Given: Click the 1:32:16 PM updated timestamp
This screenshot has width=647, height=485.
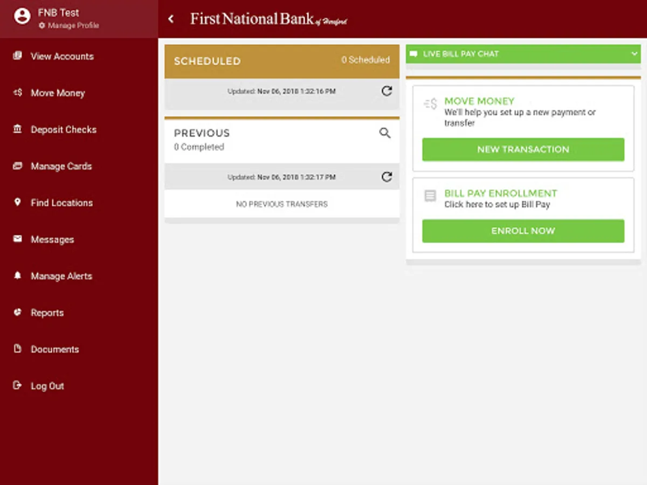Looking at the screenshot, I should pyautogui.click(x=281, y=92).
